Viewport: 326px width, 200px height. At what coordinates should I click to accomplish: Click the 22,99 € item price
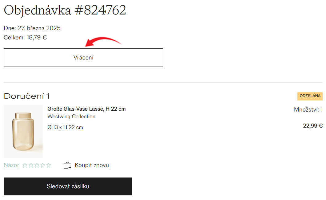point(313,126)
